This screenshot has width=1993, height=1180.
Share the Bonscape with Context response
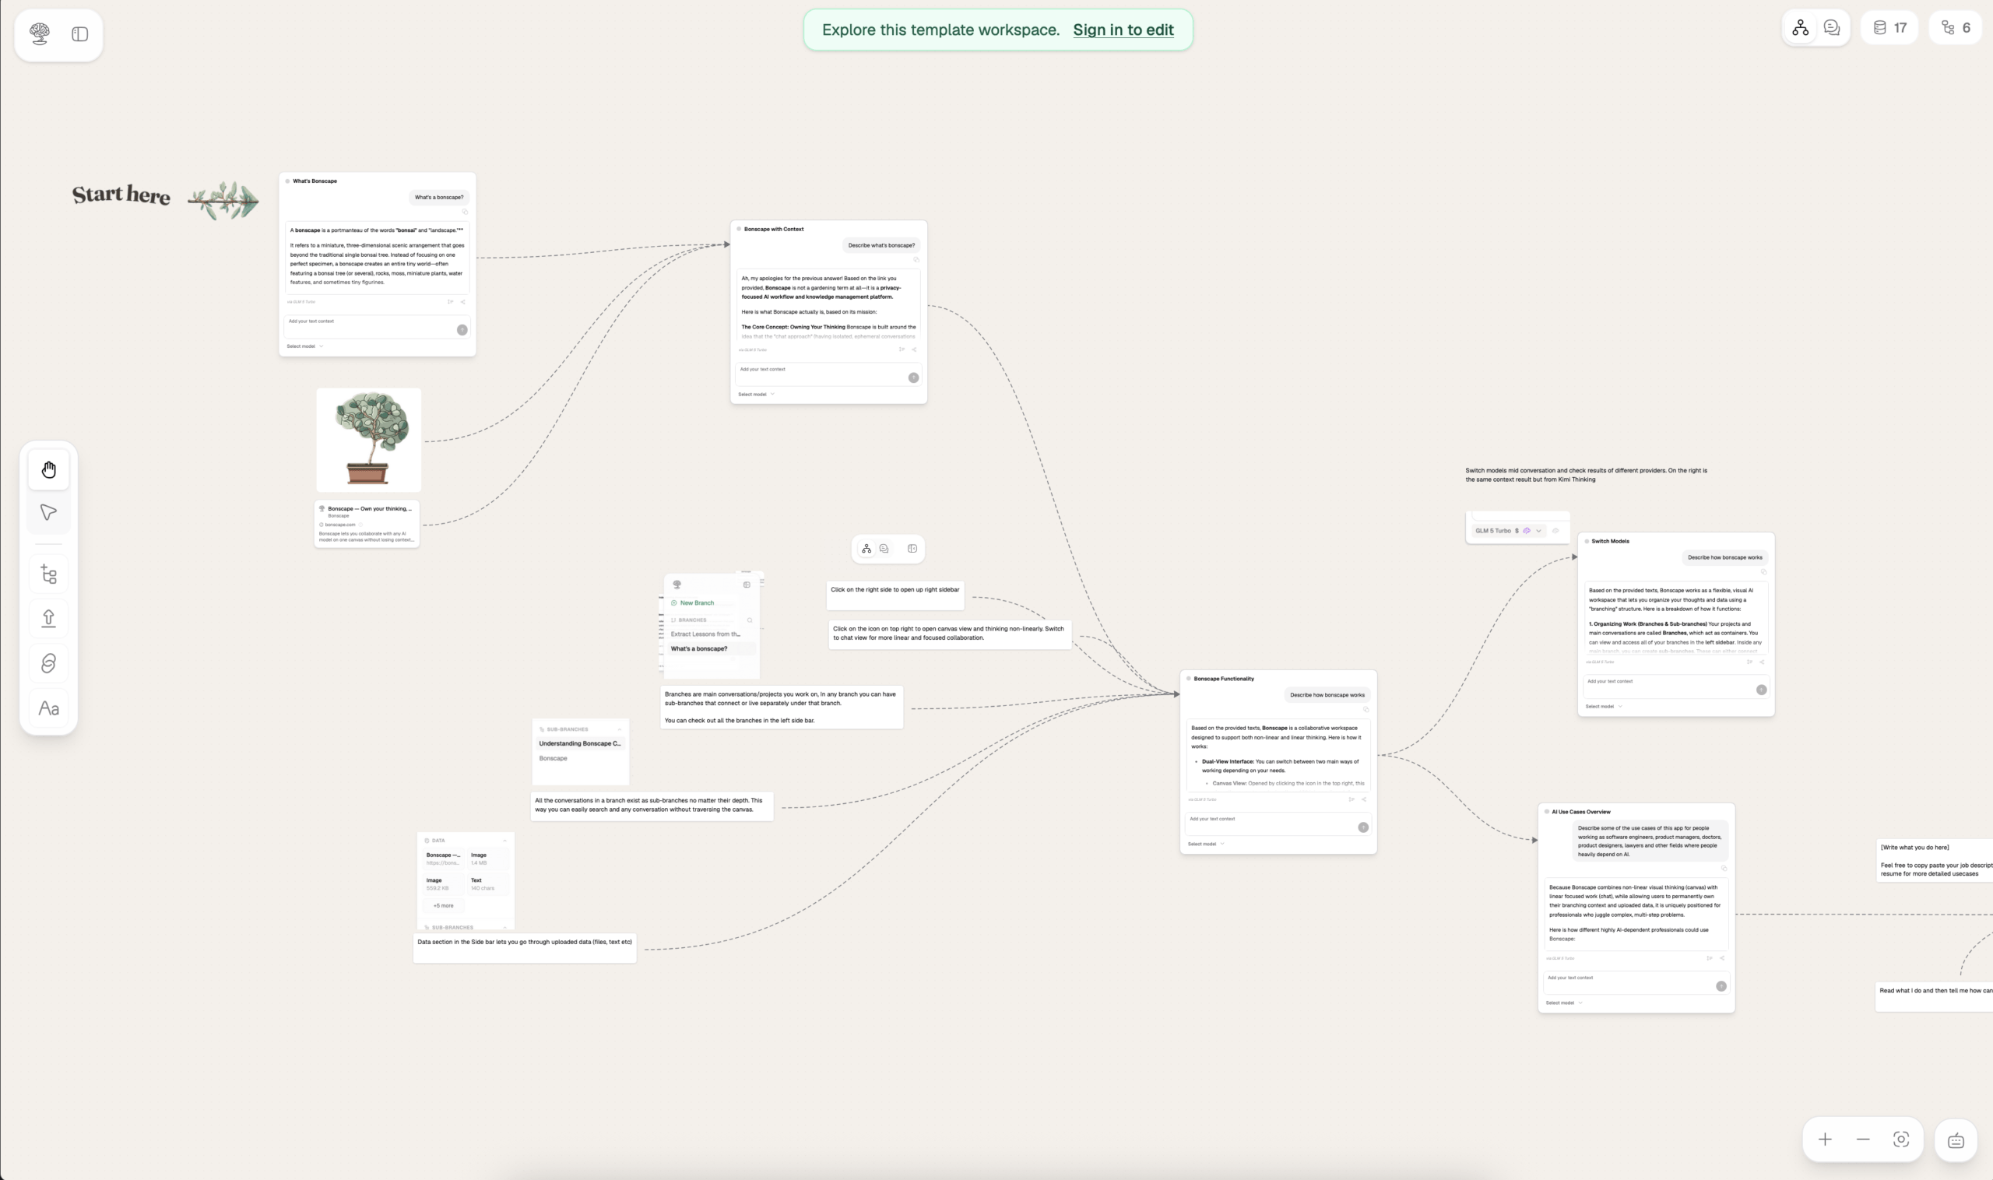[x=915, y=349]
